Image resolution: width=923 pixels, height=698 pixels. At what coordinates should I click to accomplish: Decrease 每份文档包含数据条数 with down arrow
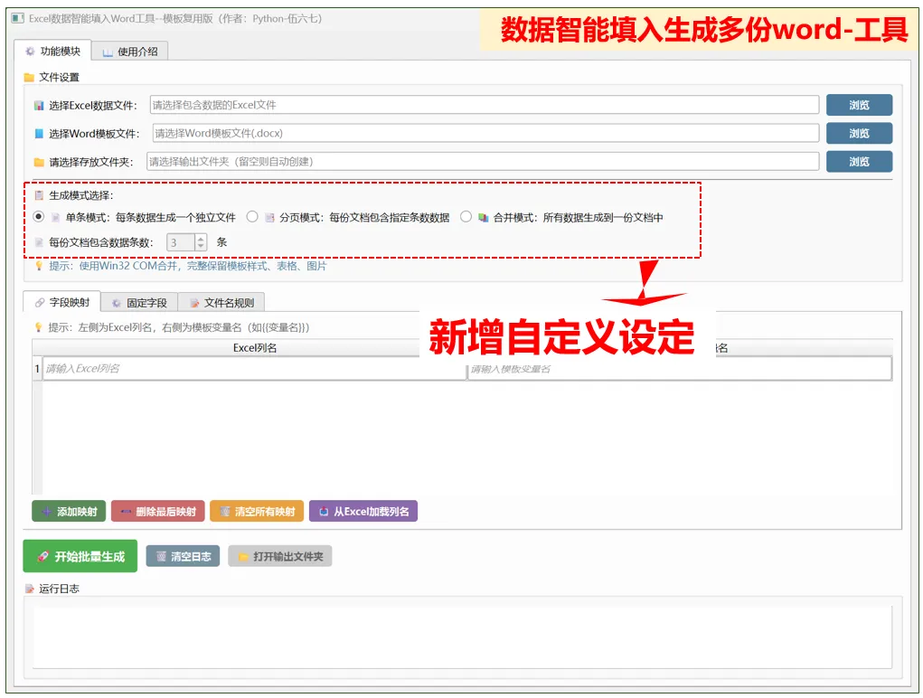(x=201, y=246)
